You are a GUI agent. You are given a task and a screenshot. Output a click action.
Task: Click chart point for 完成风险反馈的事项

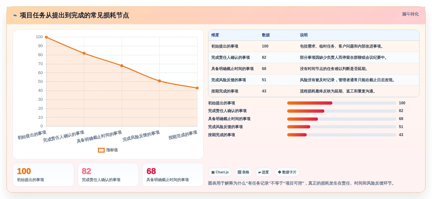pos(159,81)
